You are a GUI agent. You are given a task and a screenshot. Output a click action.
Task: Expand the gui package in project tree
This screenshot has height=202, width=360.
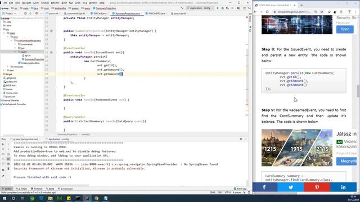pos(15,48)
